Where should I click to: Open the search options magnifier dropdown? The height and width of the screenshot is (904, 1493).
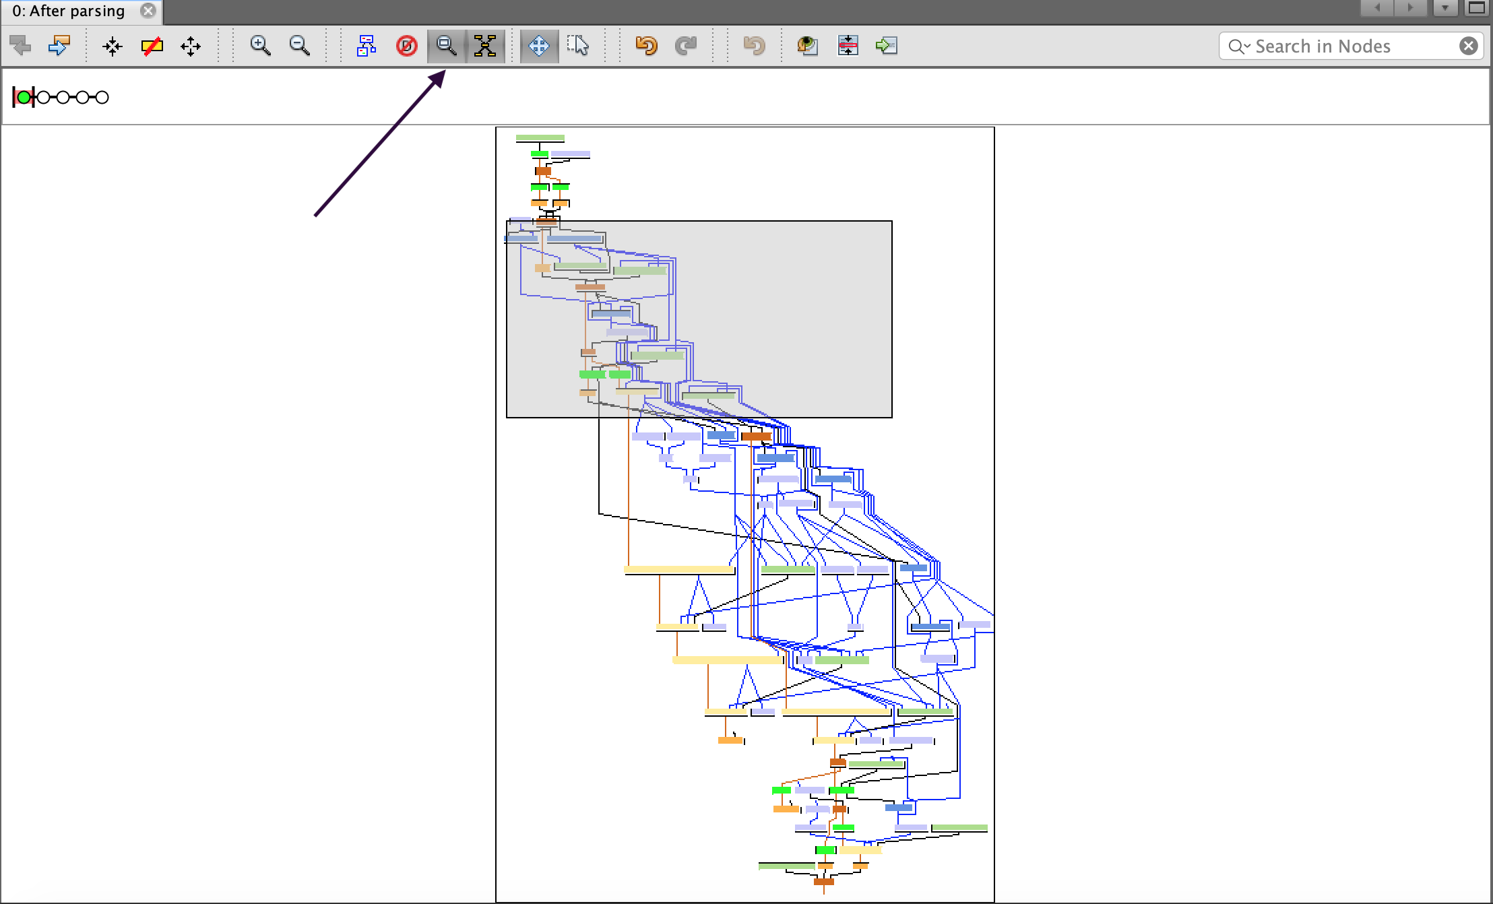(1238, 46)
